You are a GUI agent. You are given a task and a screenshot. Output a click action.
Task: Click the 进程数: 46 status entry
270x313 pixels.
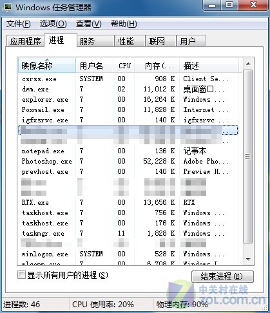21,305
